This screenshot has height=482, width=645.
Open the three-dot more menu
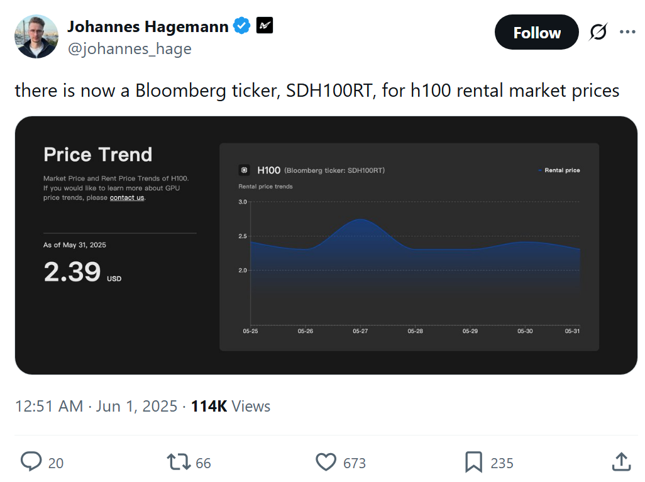[x=627, y=32]
